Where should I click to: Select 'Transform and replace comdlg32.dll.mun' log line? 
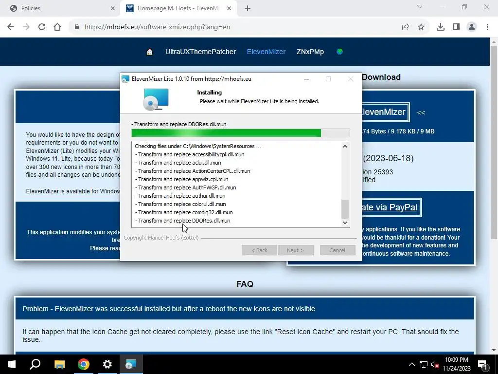click(x=184, y=212)
